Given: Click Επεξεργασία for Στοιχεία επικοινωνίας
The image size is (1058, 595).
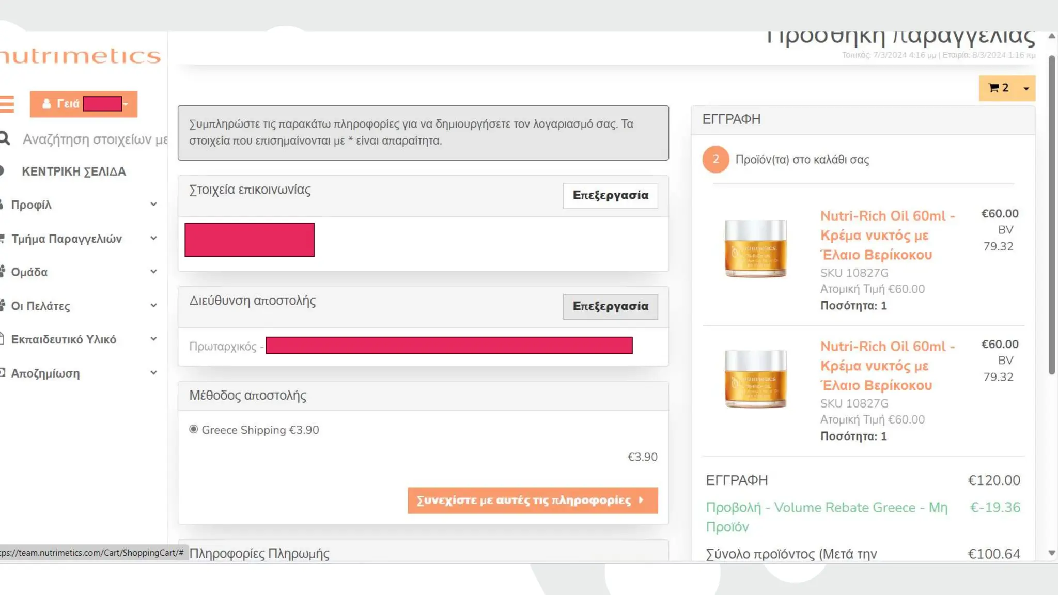Looking at the screenshot, I should 610,195.
